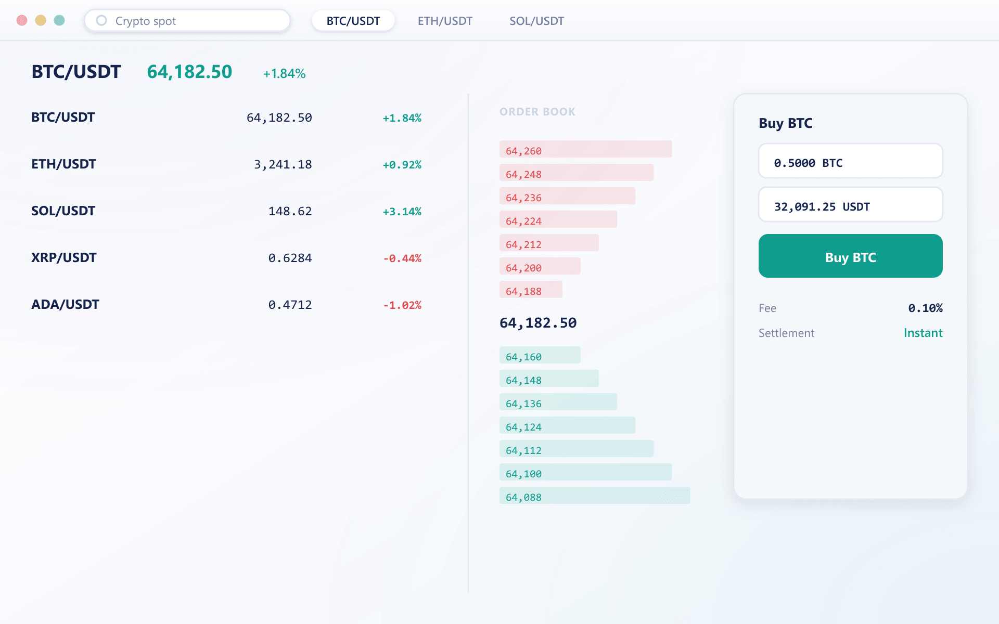Click the lowest ask 64,188
Image resolution: width=999 pixels, height=624 pixels.
click(531, 290)
